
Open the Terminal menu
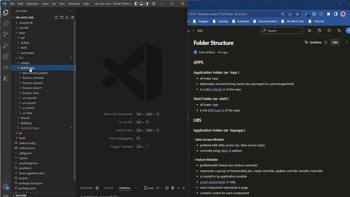[x=74, y=4]
